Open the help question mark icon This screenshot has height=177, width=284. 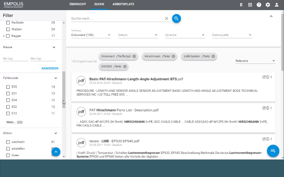tap(259, 5)
